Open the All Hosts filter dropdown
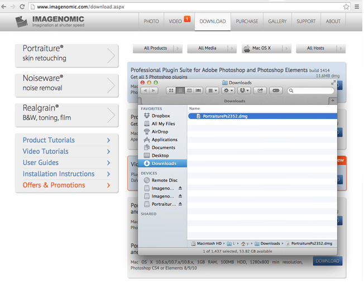 click(x=320, y=48)
